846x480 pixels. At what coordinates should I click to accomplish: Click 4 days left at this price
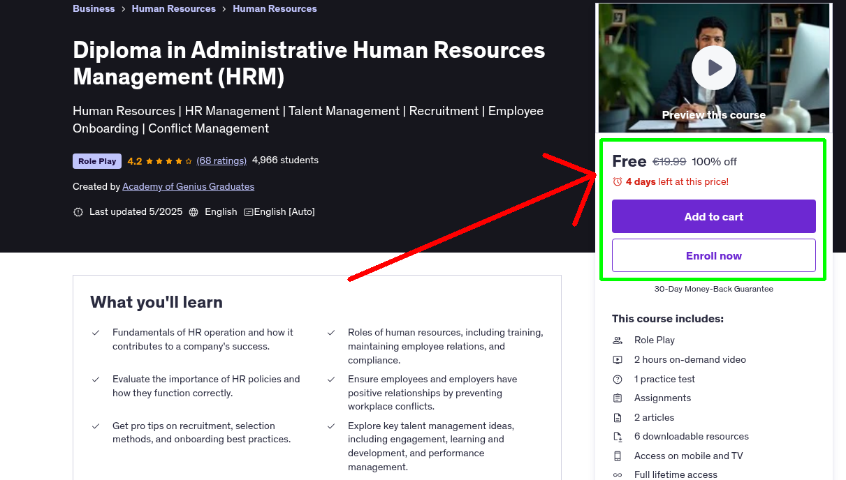coord(677,181)
